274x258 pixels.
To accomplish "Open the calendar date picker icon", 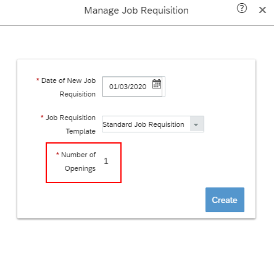I will pyautogui.click(x=157, y=84).
